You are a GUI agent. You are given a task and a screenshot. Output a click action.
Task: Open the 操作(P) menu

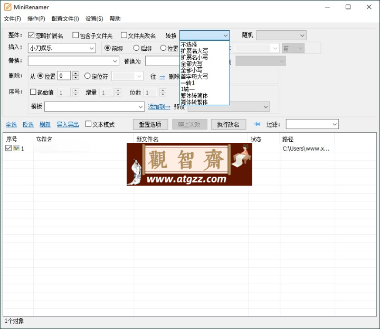click(36, 19)
